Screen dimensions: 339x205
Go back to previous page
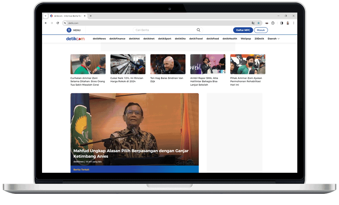click(x=46, y=23)
